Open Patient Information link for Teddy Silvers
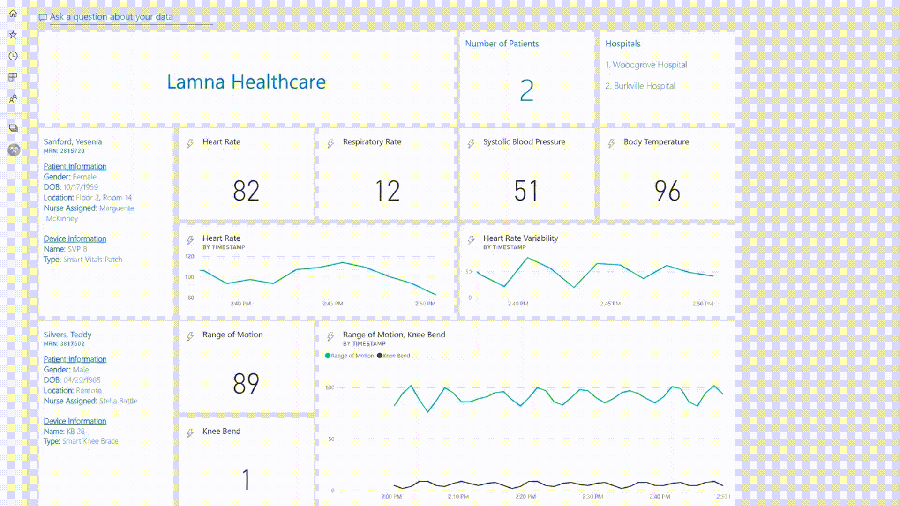Viewport: 900px width, 506px height. (x=75, y=359)
